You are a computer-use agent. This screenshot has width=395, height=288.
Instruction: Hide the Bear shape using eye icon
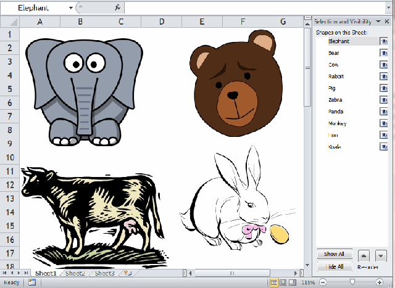pos(383,53)
